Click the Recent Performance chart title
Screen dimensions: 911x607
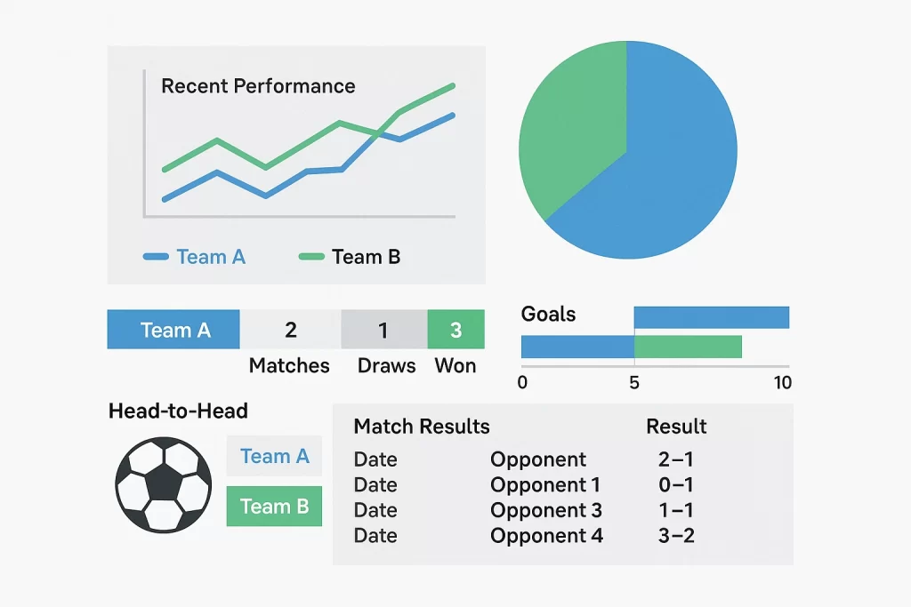(258, 86)
